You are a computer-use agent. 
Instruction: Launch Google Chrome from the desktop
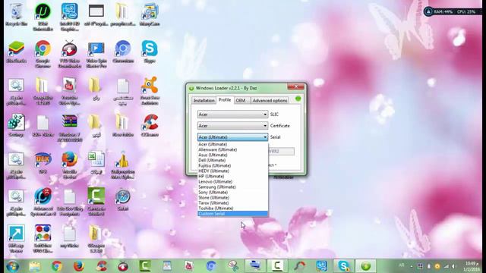(x=43, y=54)
